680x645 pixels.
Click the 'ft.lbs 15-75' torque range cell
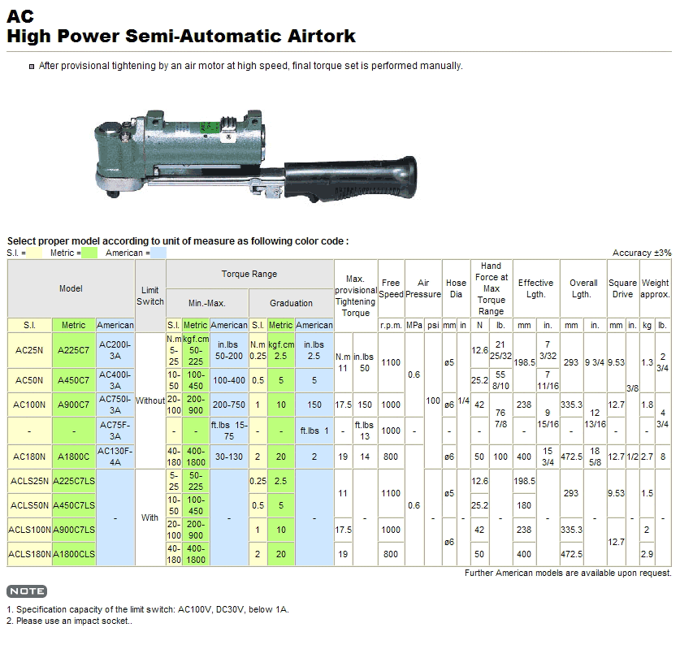tap(229, 431)
